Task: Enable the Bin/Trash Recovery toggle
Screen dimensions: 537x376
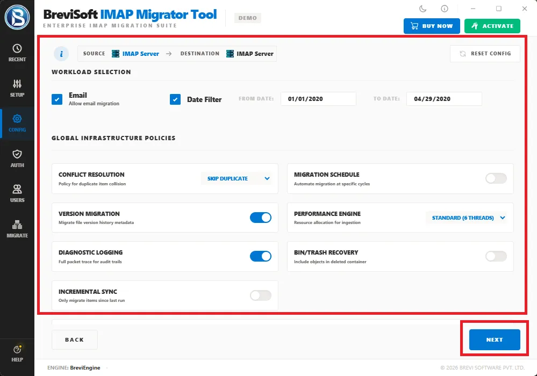Action: pyautogui.click(x=496, y=256)
